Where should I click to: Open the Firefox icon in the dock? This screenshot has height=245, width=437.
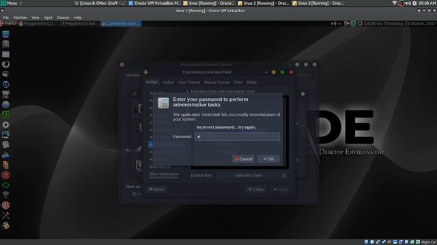pos(5,64)
